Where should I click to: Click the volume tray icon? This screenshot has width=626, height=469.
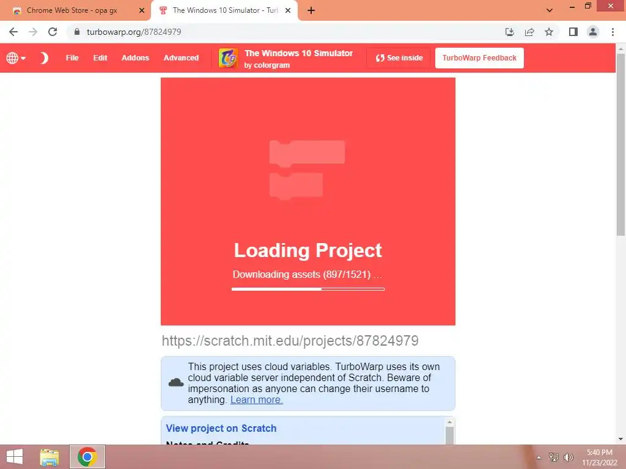(x=568, y=457)
